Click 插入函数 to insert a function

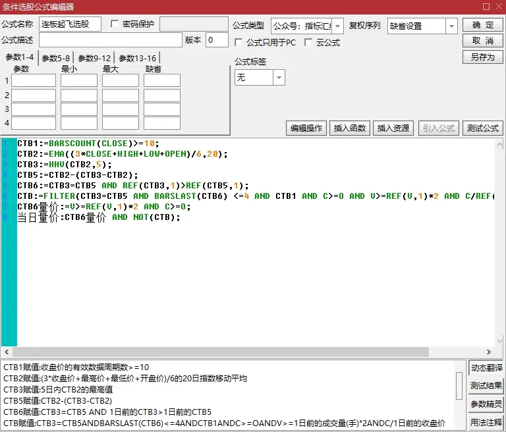tap(349, 128)
